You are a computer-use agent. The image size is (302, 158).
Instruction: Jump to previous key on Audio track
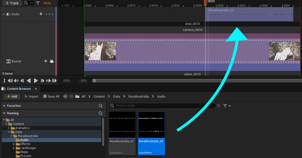click(x=46, y=14)
